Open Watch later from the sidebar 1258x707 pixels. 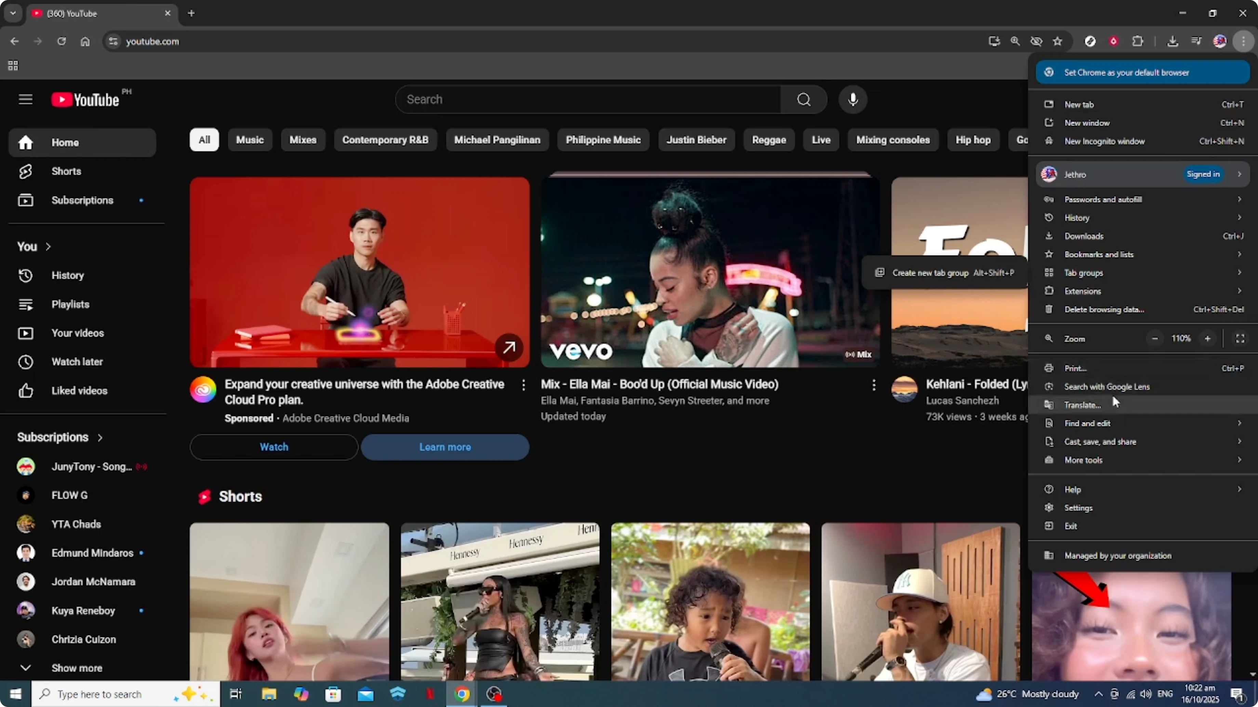click(x=25, y=362)
